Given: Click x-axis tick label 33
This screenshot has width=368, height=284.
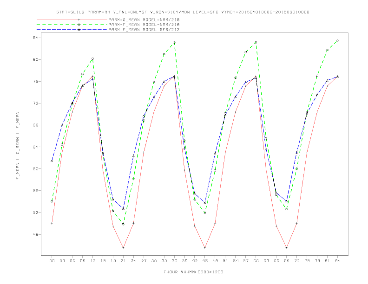Looking at the screenshot, I should pos(164,261).
